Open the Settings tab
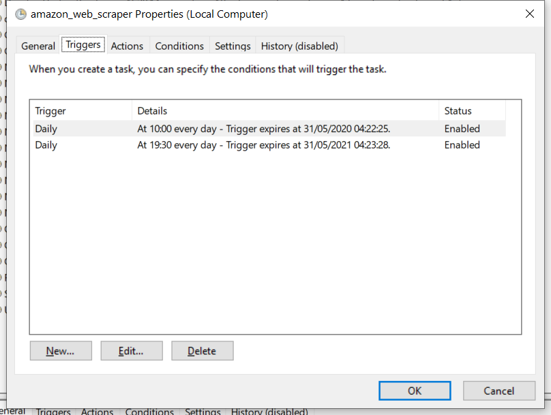The width and height of the screenshot is (551, 415). [x=233, y=46]
